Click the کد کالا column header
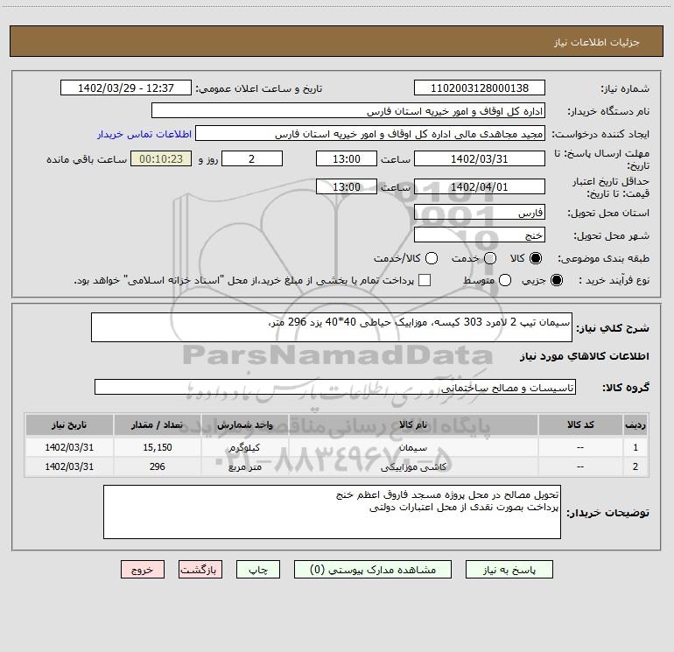Image resolution: width=674 pixels, height=652 pixels. tap(580, 424)
